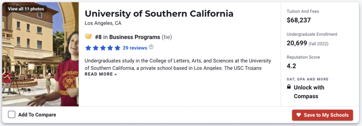Click the second blue rating star
This screenshot has height=126, width=362.
[96, 48]
